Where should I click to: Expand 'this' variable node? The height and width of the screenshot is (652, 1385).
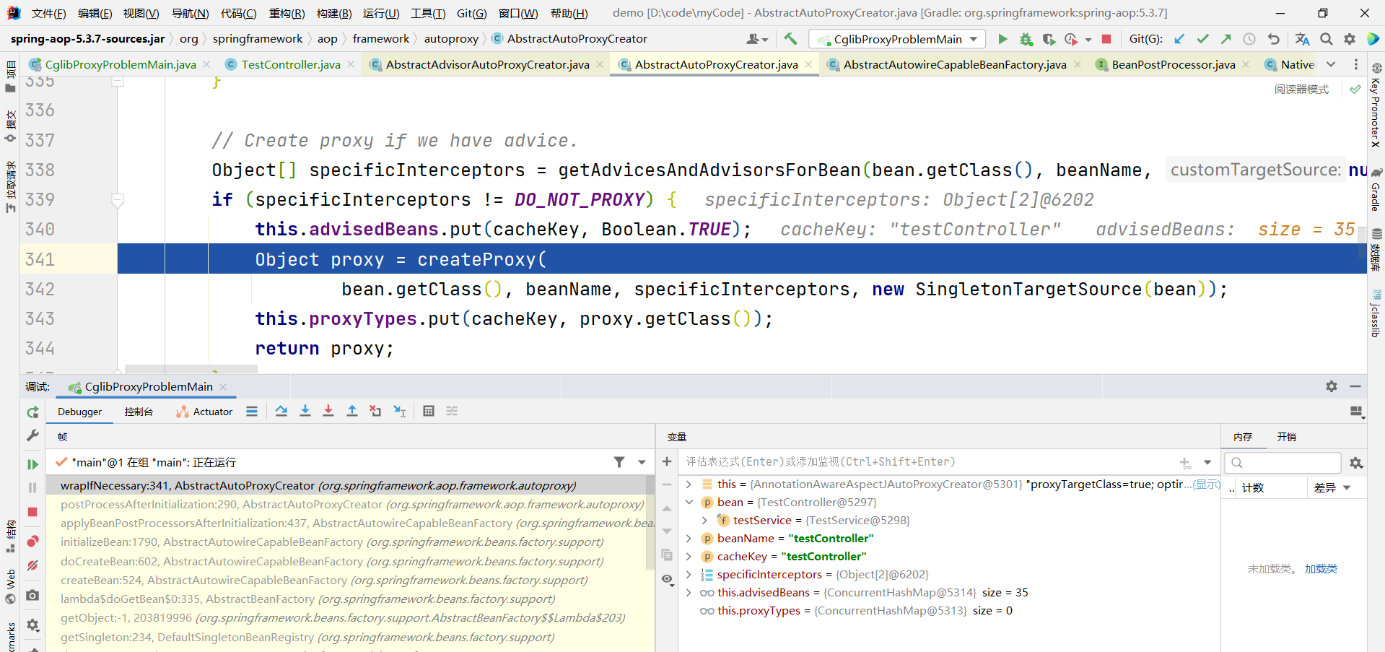coord(689,484)
